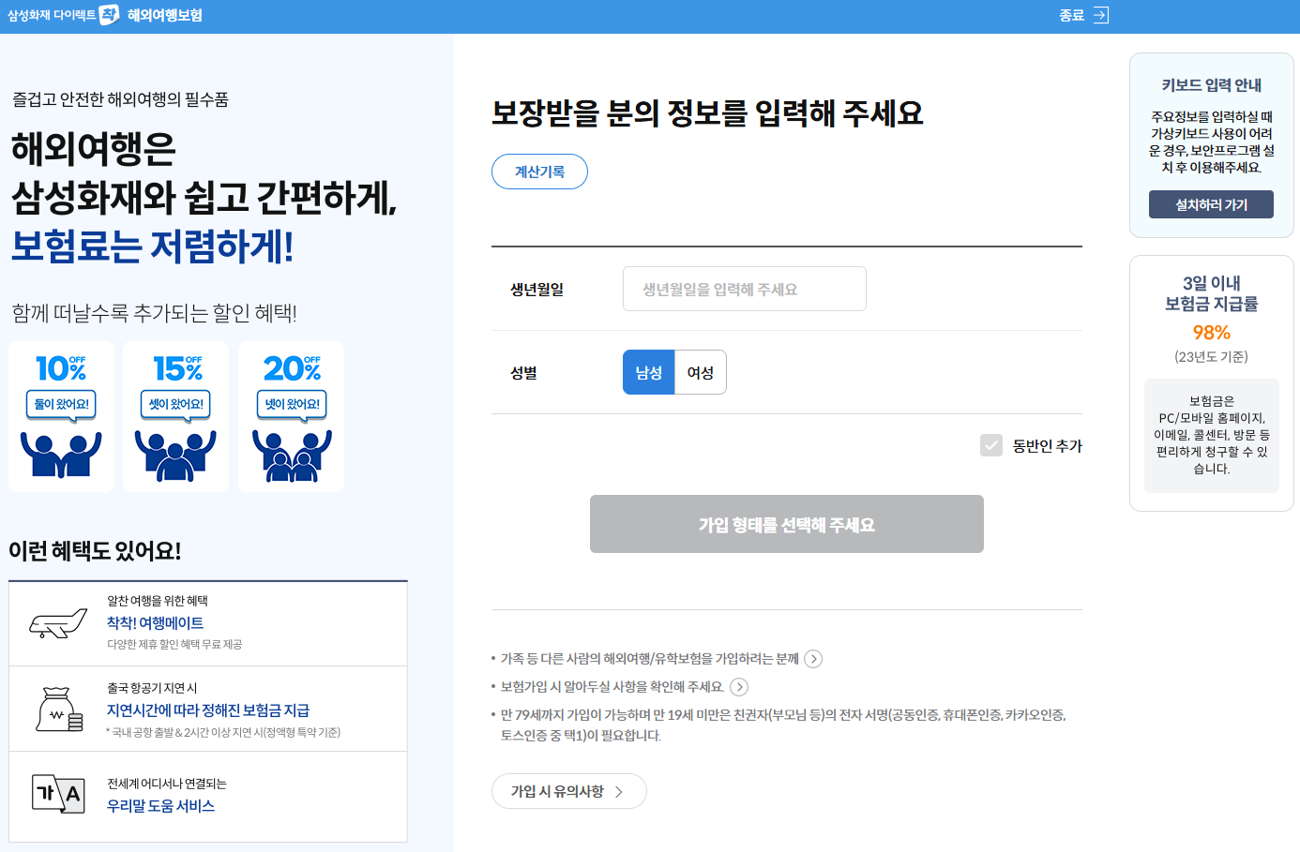Click 삼성화재 다이렉트 logo text

(52, 15)
